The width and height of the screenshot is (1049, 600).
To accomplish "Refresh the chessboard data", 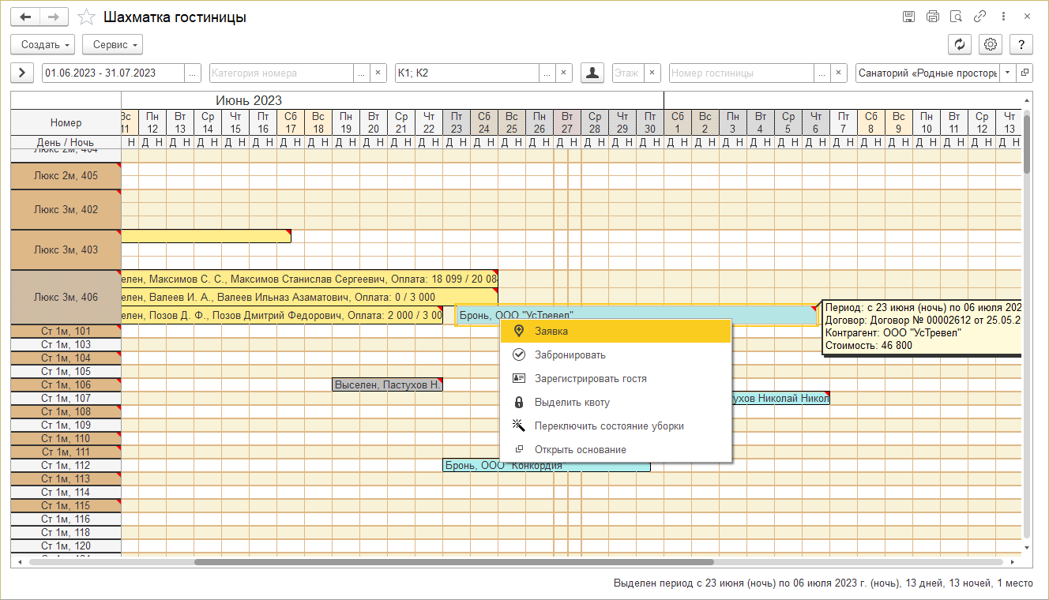I will 959,44.
